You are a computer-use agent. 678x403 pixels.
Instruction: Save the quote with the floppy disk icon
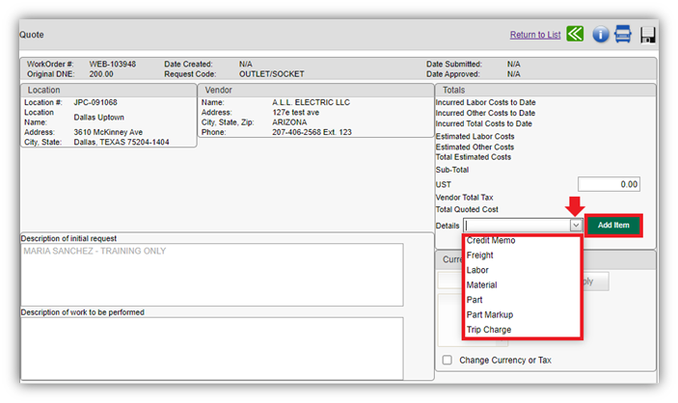pos(647,35)
